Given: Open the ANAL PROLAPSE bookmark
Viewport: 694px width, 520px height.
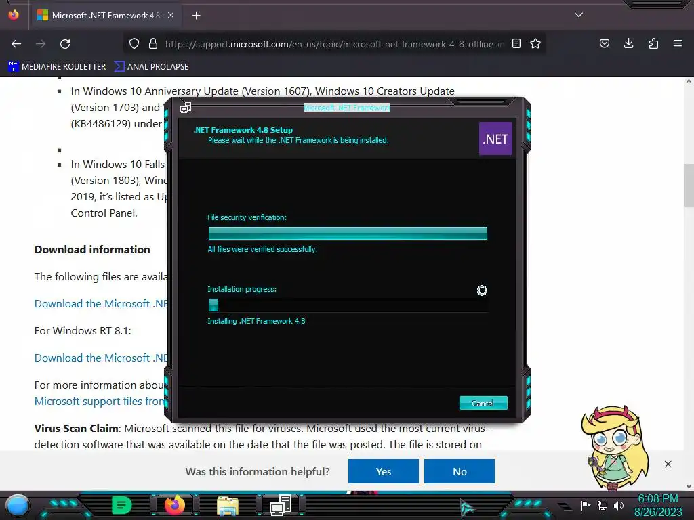Looking at the screenshot, I should 151,67.
